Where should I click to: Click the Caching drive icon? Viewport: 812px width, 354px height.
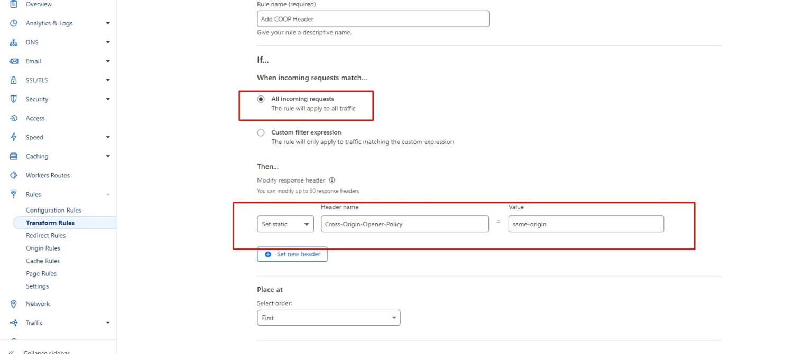pos(14,156)
